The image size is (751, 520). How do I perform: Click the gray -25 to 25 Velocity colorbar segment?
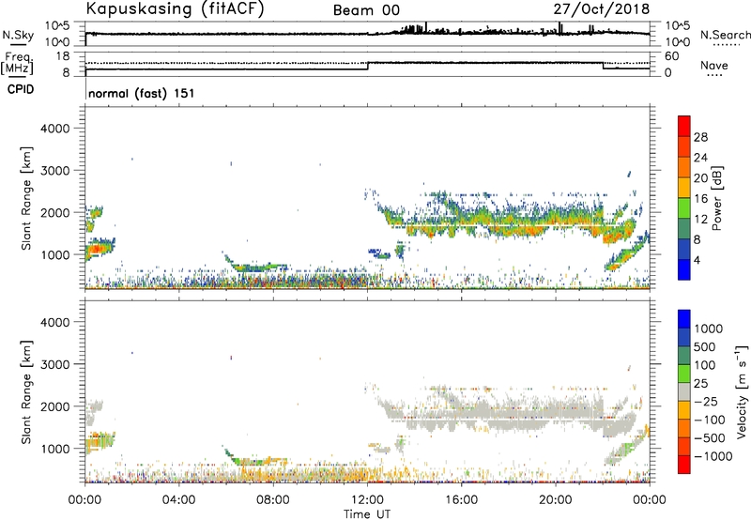[x=684, y=392]
